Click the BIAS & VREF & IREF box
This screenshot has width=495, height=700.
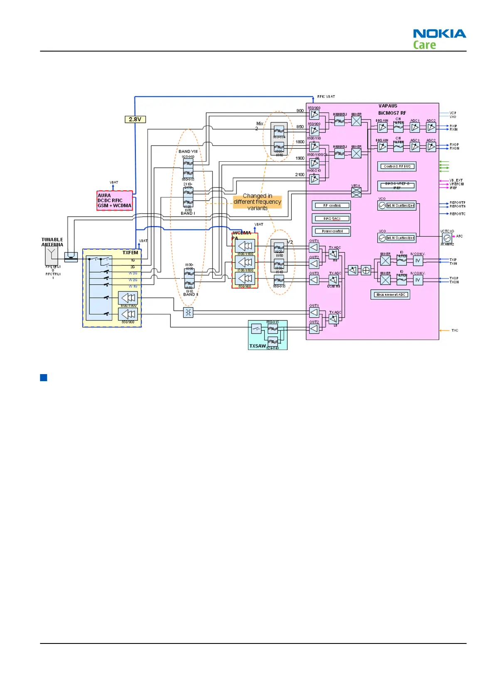pos(397,185)
